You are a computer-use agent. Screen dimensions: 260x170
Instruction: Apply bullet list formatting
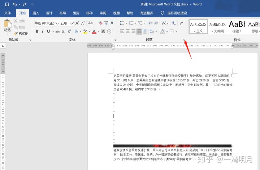pos(122,23)
